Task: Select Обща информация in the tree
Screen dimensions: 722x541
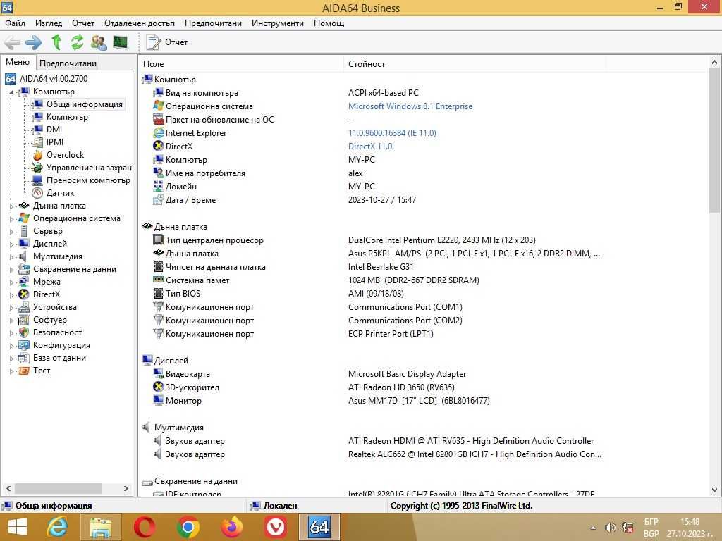Action: (x=85, y=104)
